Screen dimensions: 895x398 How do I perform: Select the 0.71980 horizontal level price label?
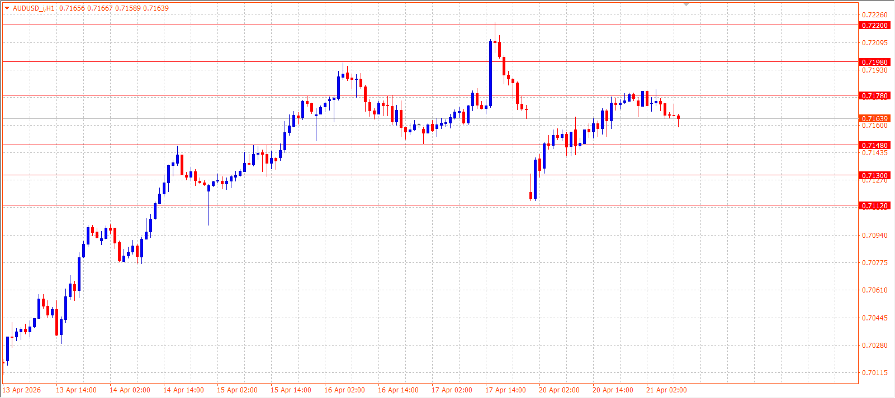[x=874, y=63]
